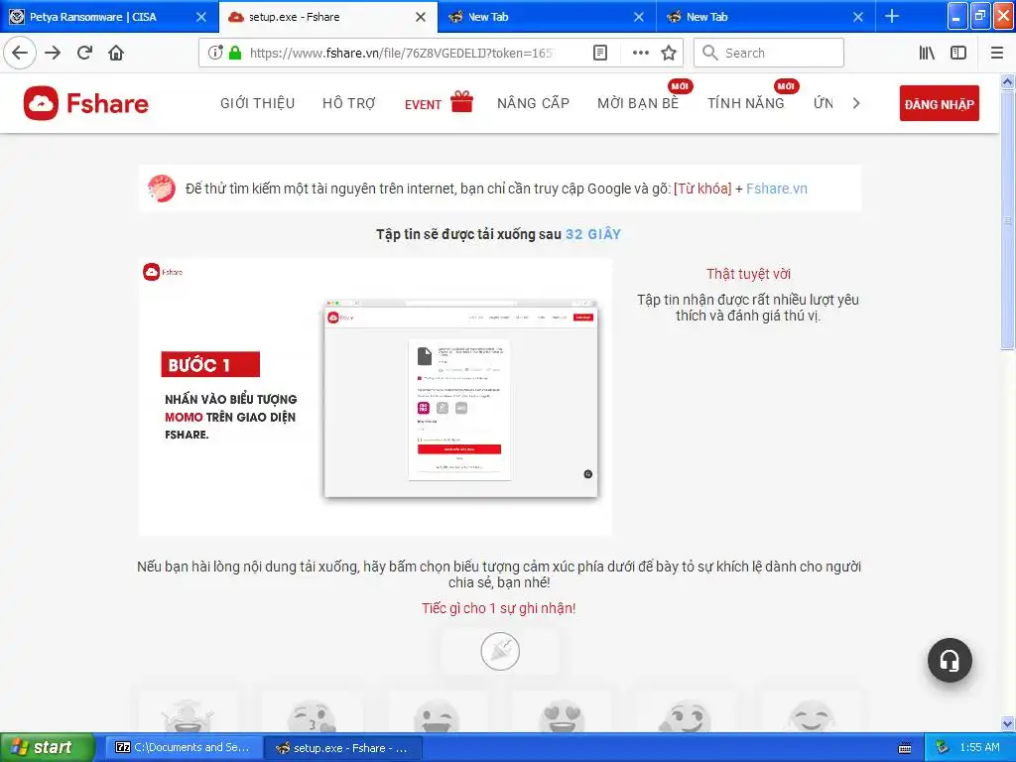1016x762 pixels.
Task: Pick the heart-eyes emoji reaction
Action: click(x=562, y=716)
